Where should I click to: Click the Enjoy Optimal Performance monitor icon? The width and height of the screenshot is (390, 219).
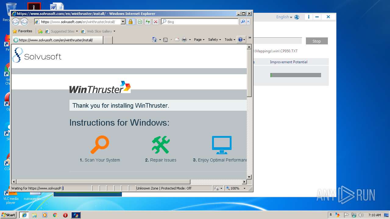pos(222,145)
